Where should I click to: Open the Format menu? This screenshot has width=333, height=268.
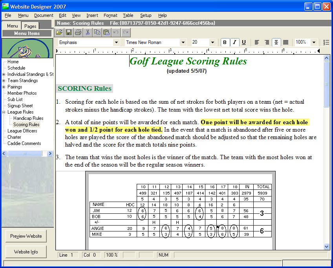[110, 15]
